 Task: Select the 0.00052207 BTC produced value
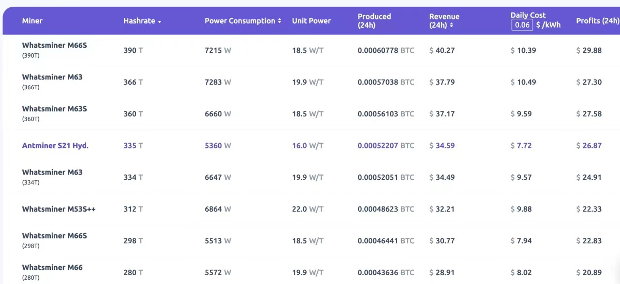pyautogui.click(x=386, y=145)
